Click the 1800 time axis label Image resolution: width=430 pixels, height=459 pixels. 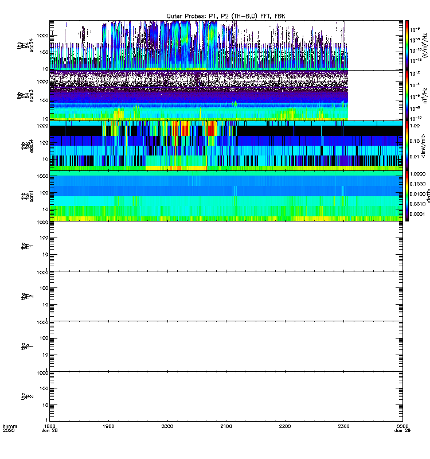(49, 426)
